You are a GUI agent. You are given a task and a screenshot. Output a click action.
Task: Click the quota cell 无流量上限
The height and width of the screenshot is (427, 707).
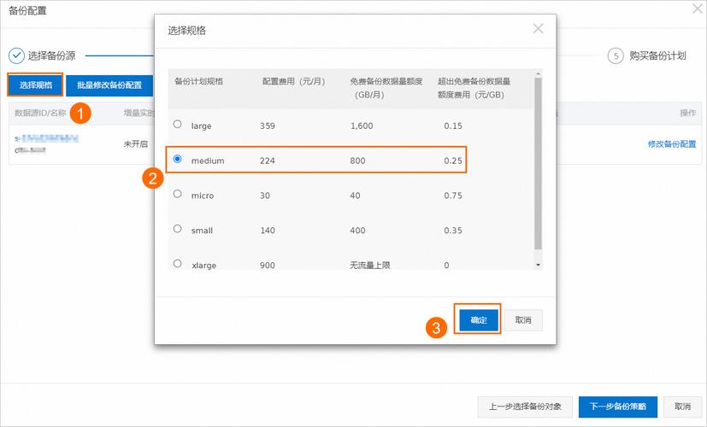click(369, 266)
